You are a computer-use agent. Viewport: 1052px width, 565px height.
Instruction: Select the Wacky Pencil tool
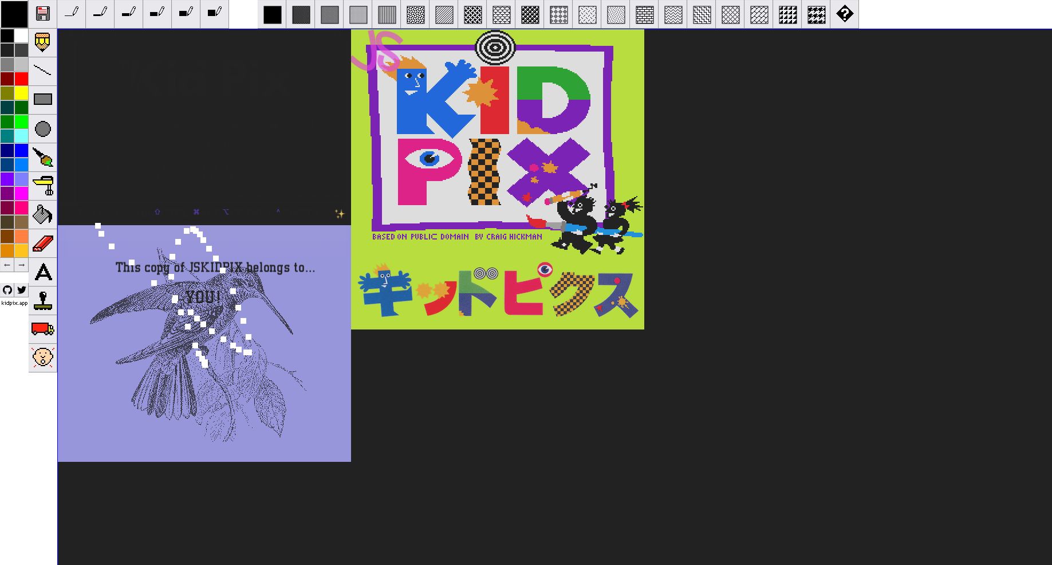coord(43,43)
